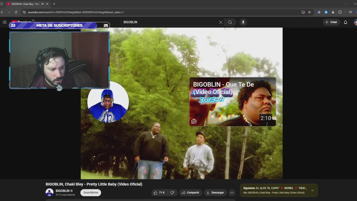This screenshot has height=201, width=357.
Task: Open a new browser tab
Action: [x=54, y=4]
